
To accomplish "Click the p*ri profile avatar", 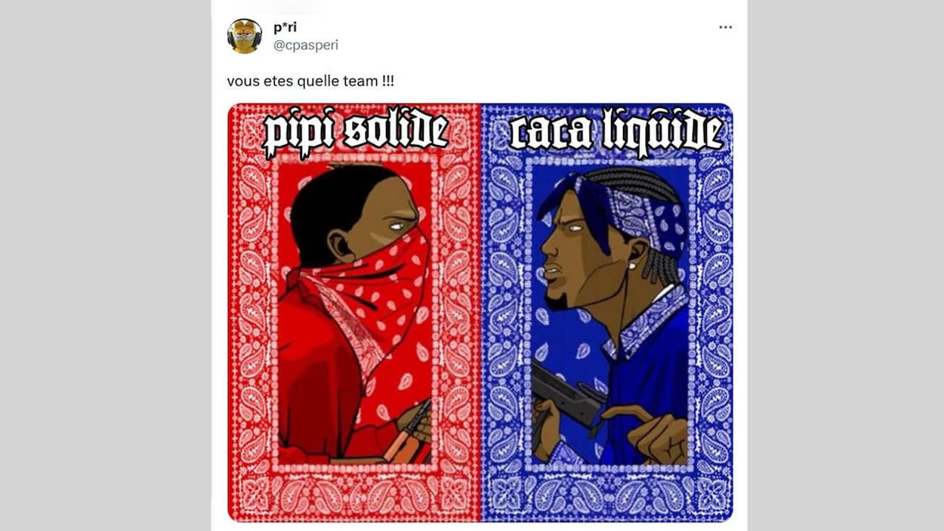I will tap(245, 36).
